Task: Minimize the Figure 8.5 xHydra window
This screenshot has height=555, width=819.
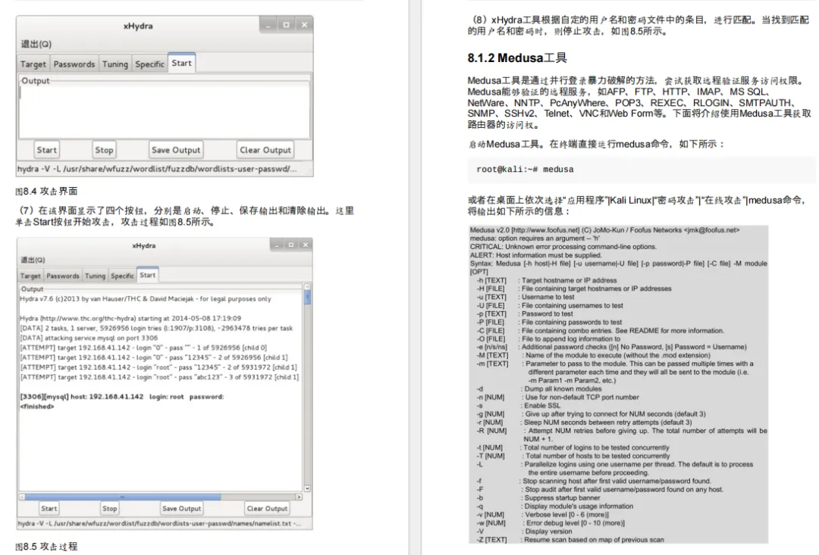Action: [x=277, y=245]
